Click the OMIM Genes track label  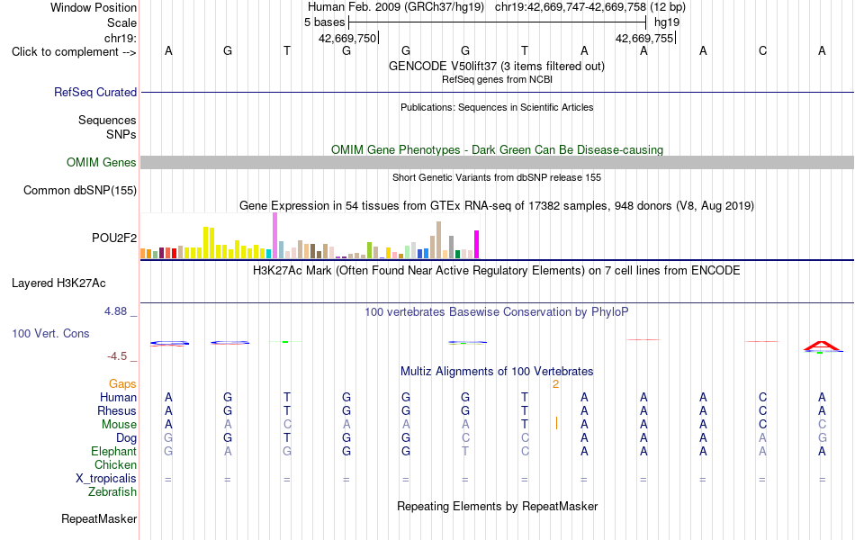(101, 163)
